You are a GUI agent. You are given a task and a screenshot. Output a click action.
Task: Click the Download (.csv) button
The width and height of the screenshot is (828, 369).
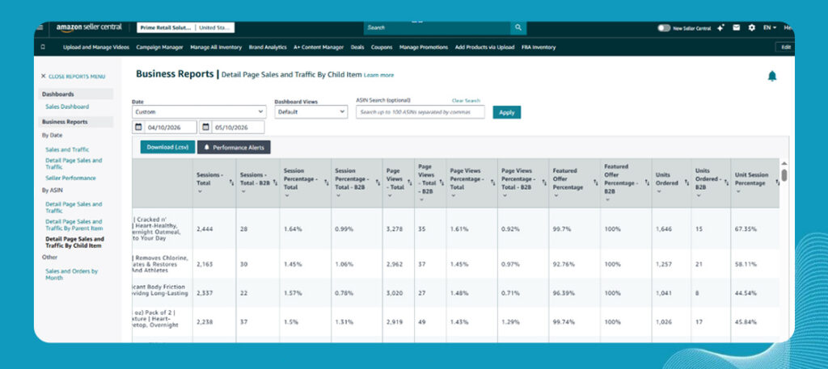pyautogui.click(x=168, y=147)
